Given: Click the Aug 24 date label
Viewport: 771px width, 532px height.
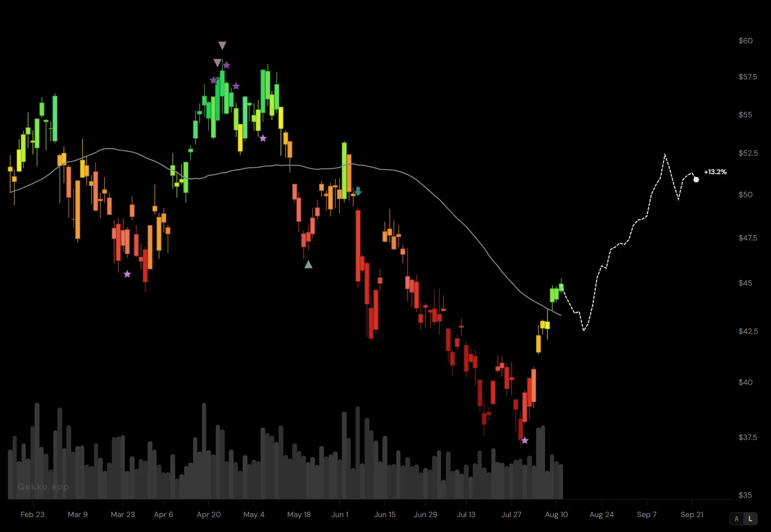Looking at the screenshot, I should click(x=602, y=514).
